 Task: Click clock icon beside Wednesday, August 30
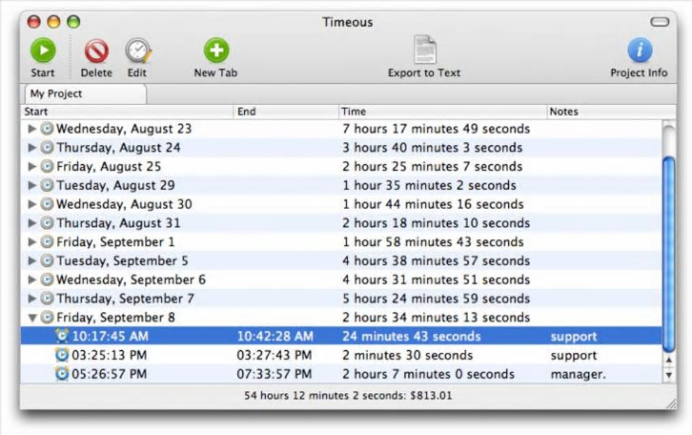click(47, 204)
